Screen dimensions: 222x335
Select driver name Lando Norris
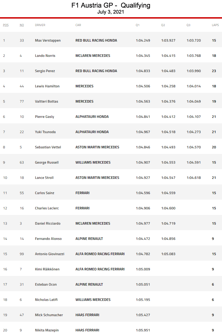45,56
